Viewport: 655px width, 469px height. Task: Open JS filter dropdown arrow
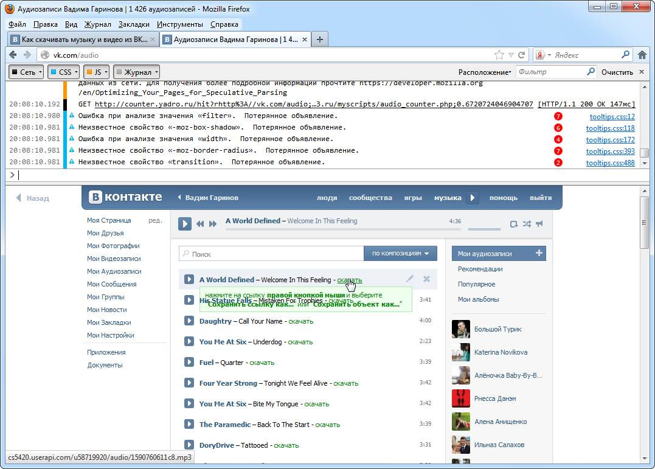(106, 72)
